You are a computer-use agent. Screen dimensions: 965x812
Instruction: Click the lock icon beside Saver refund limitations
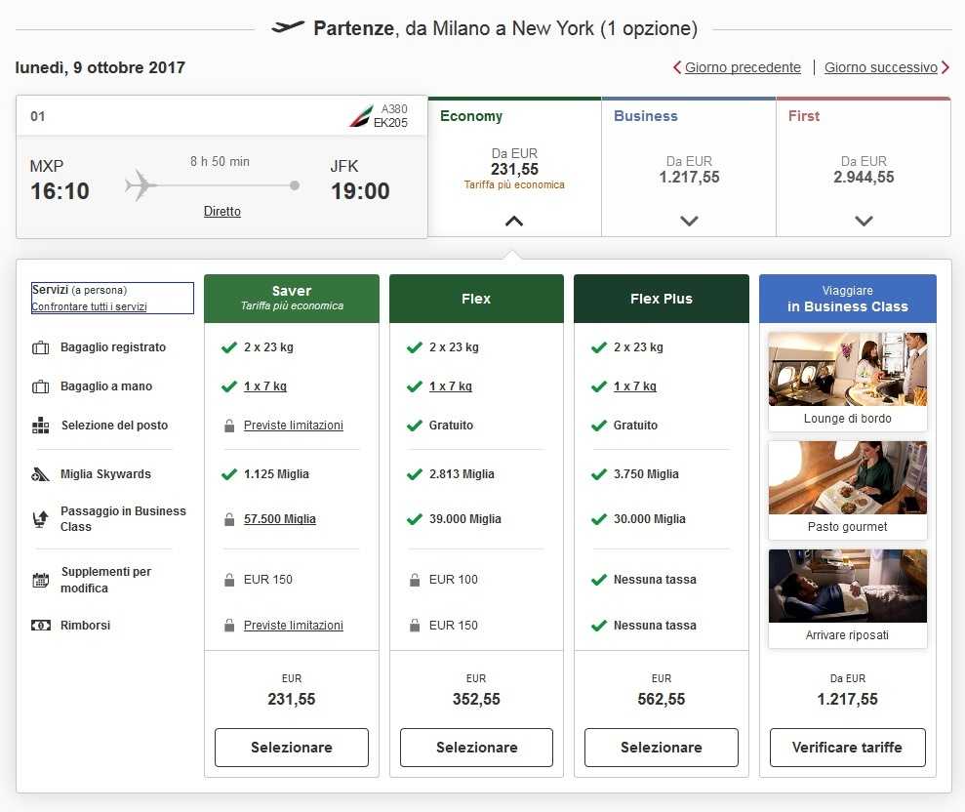pos(229,625)
